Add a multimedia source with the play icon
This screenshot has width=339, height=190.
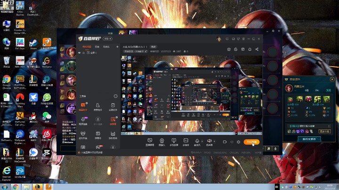[x=186, y=142]
